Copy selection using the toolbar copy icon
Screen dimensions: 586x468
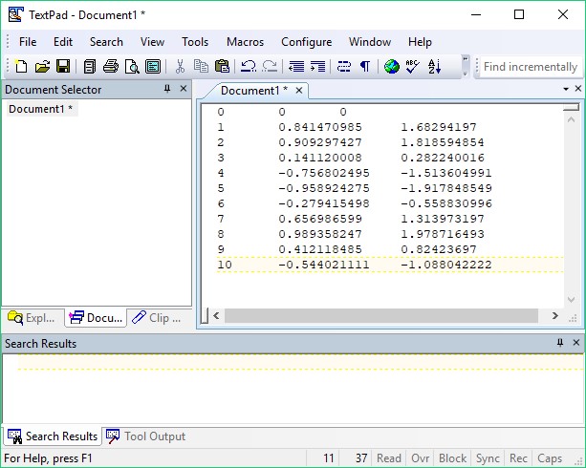click(x=201, y=67)
